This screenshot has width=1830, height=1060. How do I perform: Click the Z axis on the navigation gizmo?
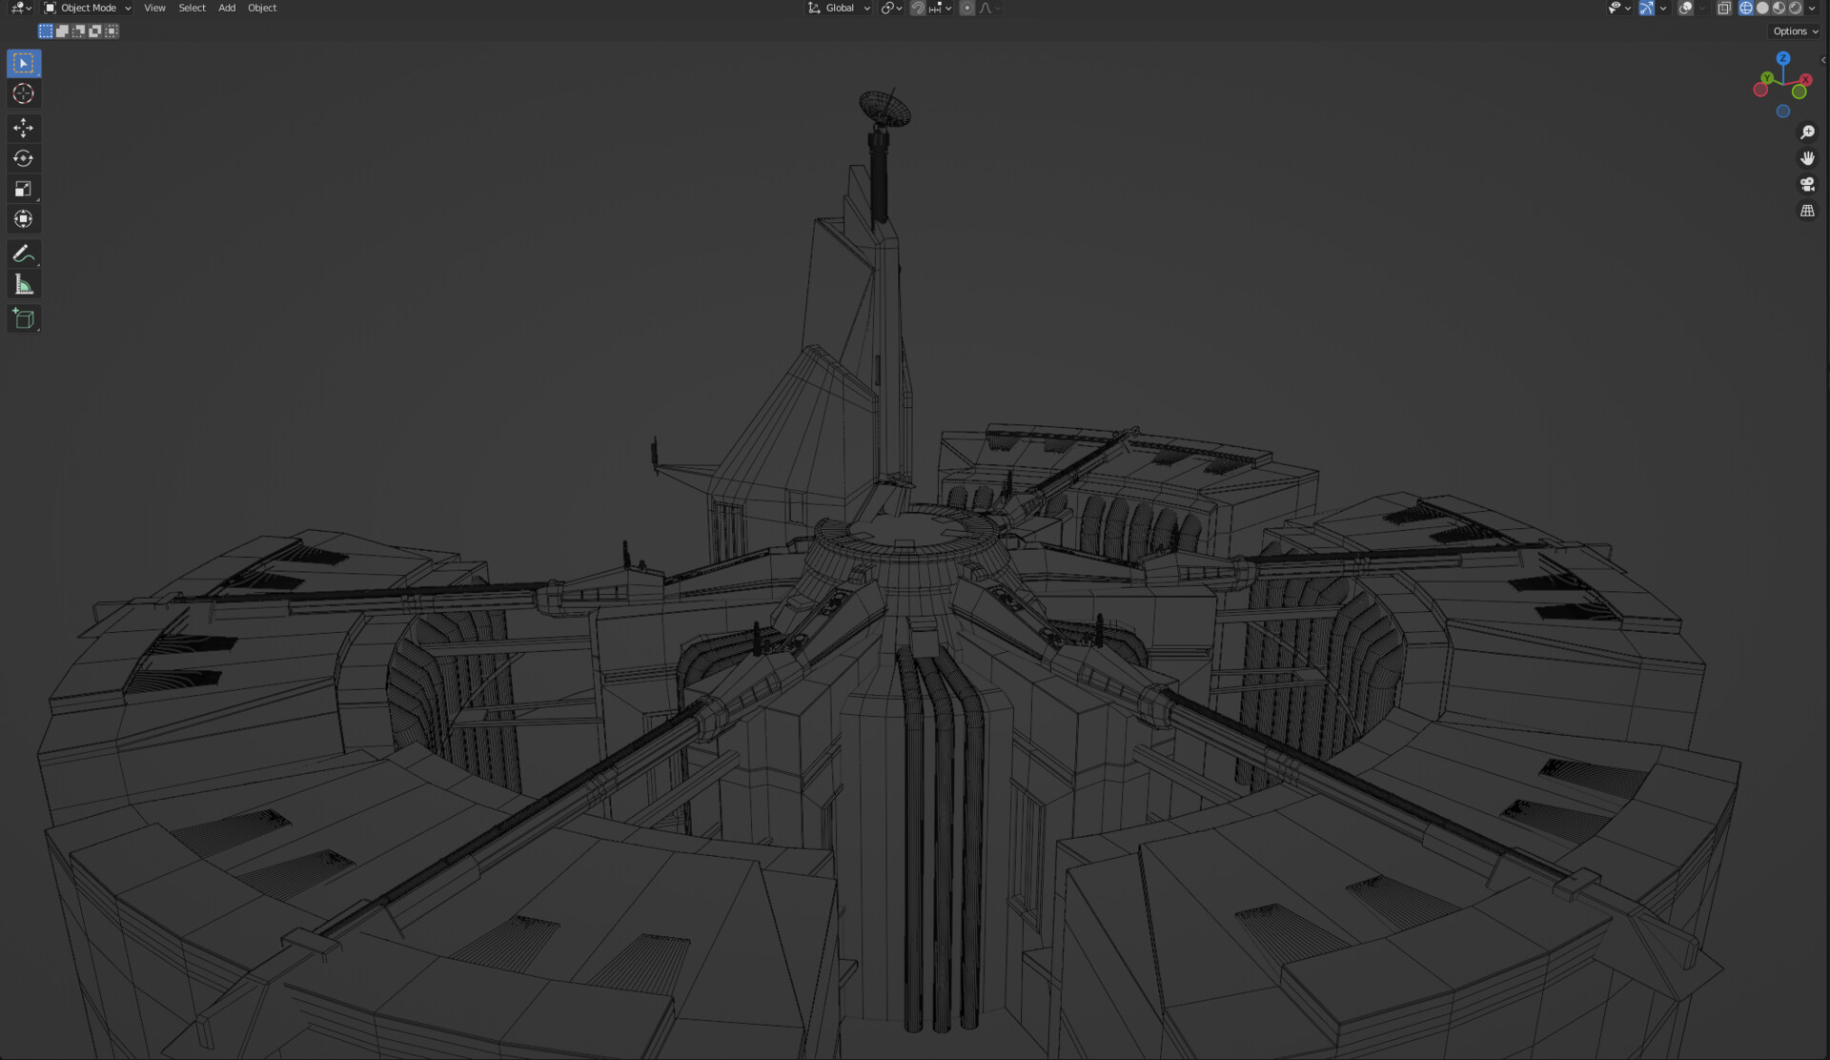(1783, 58)
